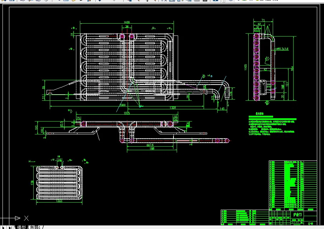Select the 1525 dimension text

127,113
